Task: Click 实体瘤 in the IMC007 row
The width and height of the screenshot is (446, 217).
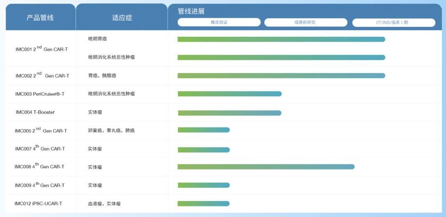Action: point(95,149)
